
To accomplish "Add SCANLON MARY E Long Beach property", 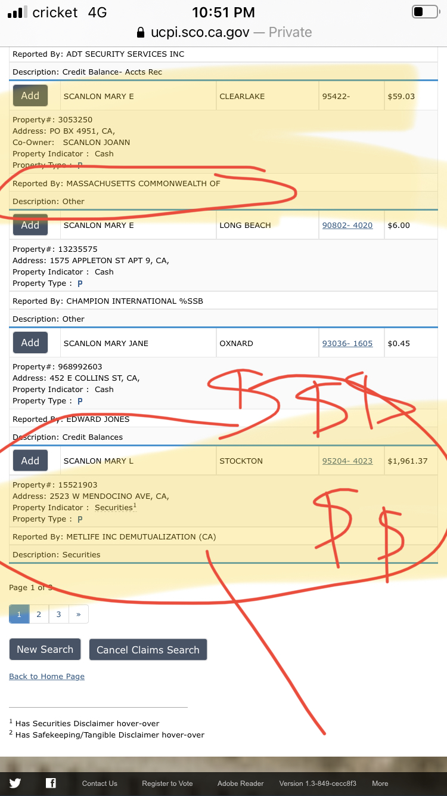I will tap(30, 225).
